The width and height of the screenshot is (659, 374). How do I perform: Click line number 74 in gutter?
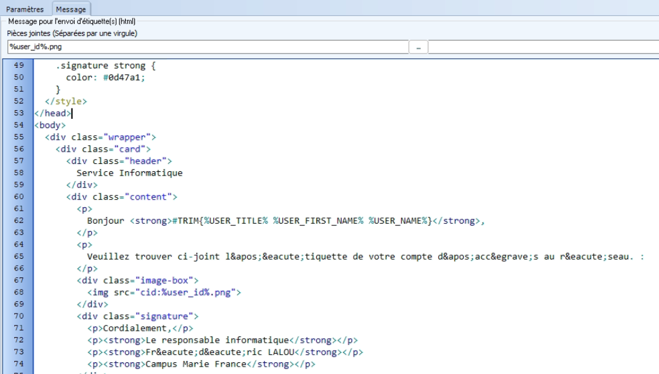(x=19, y=364)
